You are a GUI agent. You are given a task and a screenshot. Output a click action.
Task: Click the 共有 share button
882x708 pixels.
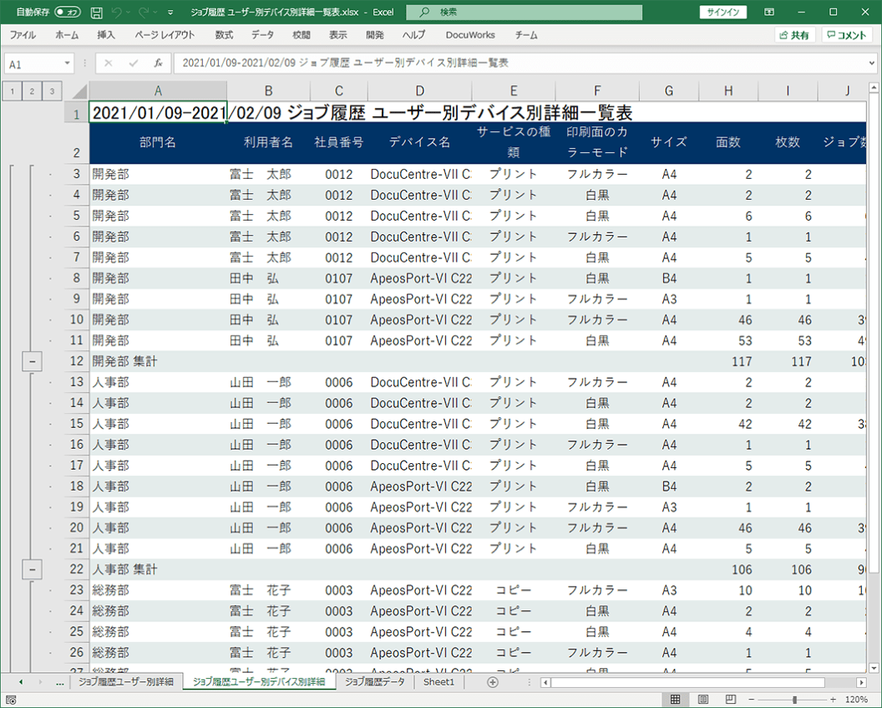(794, 35)
